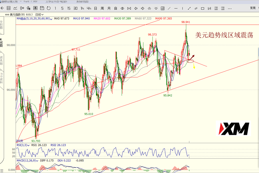Click the 93.793 low price label
The image size is (259, 173).
point(36,141)
